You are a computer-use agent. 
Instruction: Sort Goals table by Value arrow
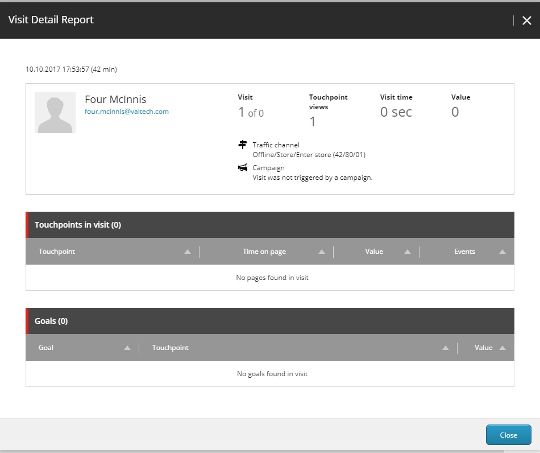502,348
